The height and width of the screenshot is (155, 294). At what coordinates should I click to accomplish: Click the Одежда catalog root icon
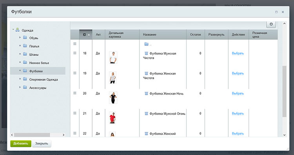17,30
